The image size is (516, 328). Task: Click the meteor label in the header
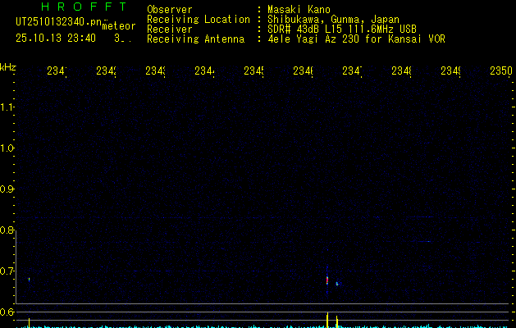118,26
